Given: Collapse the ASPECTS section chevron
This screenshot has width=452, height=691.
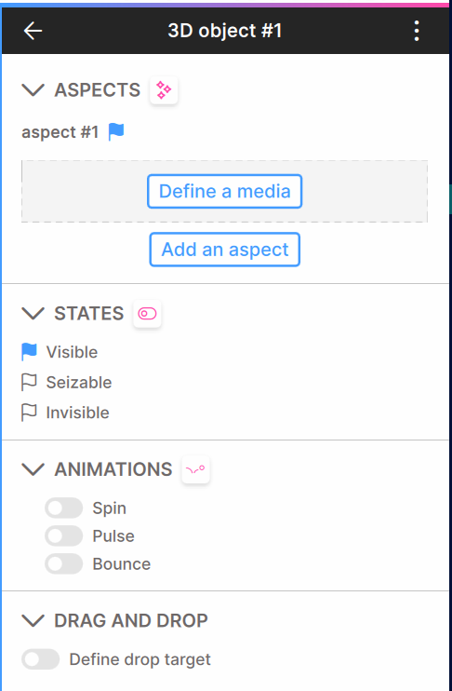Looking at the screenshot, I should point(33,90).
